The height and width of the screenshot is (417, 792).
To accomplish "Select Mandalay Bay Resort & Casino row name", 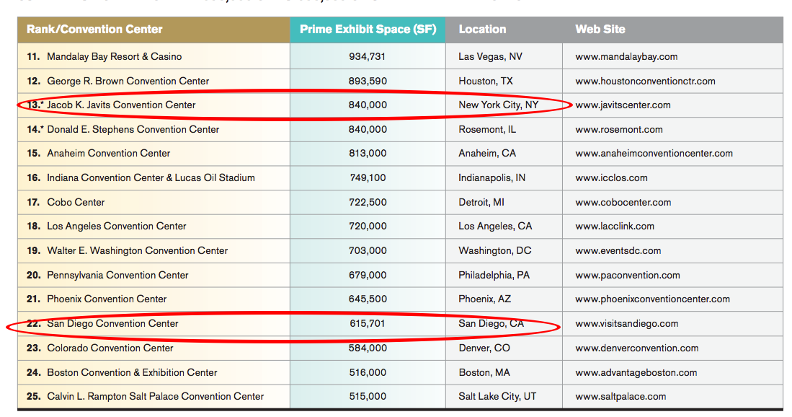I will pos(114,56).
